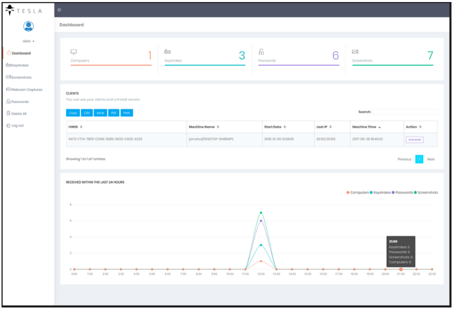Viewport: 454px width, 310px height.
Task: Click the Screenshots image card icon
Action: 355,52
